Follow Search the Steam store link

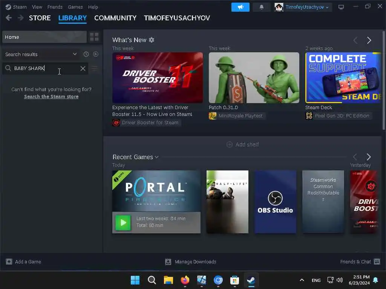51,97
